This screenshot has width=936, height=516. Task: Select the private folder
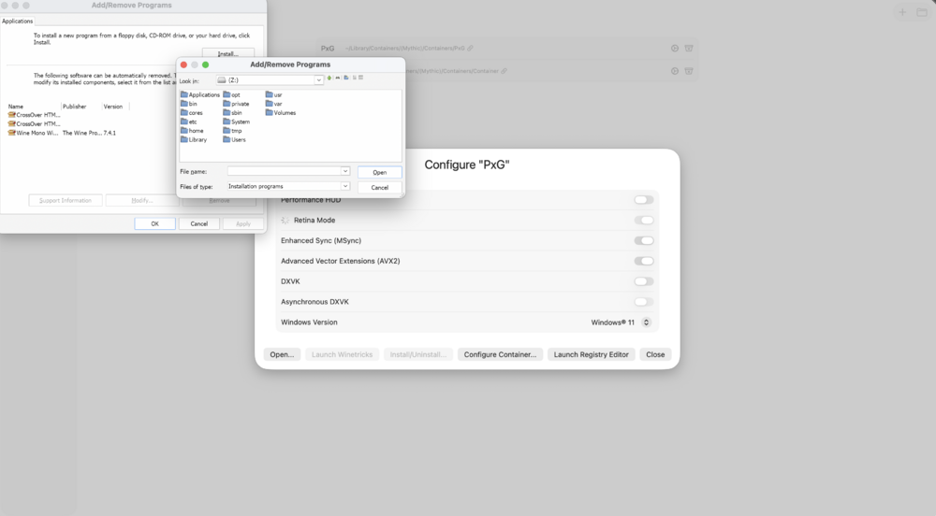tap(236, 104)
